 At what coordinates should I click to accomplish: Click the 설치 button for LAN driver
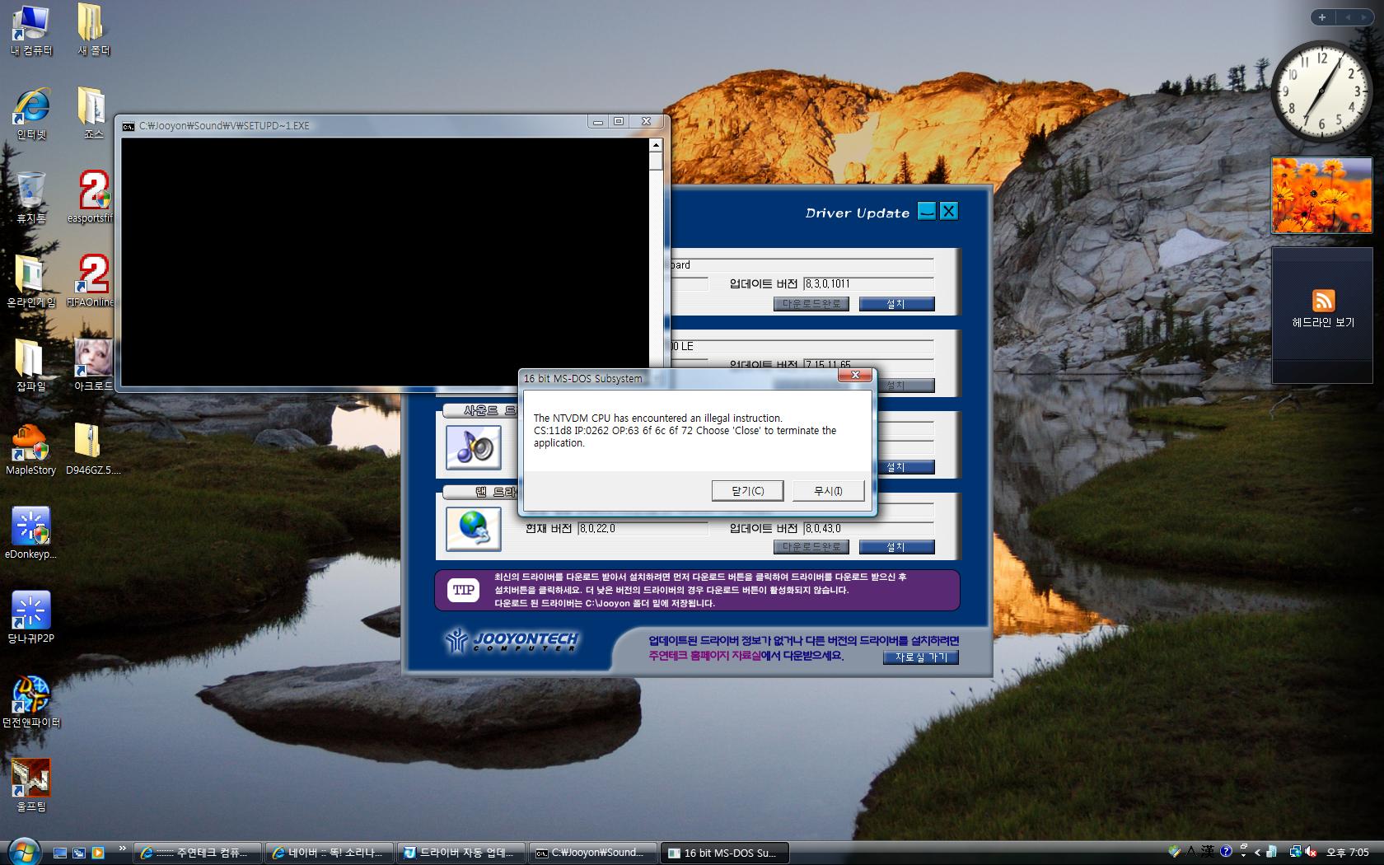click(896, 547)
